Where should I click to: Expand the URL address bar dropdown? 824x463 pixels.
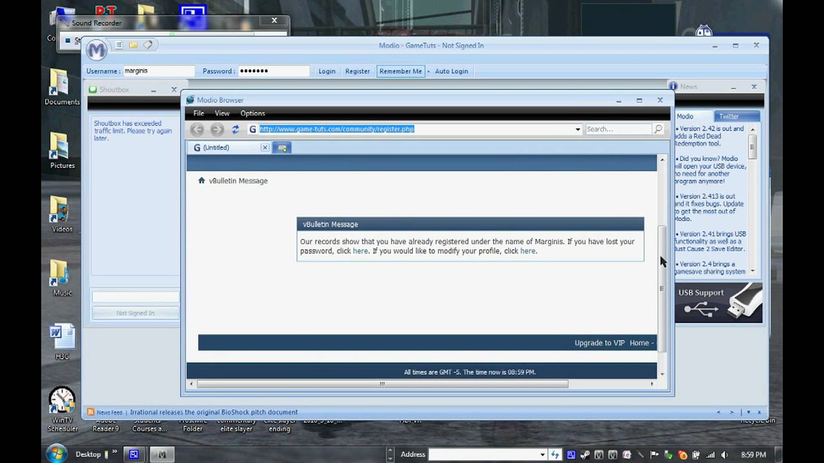click(x=577, y=129)
